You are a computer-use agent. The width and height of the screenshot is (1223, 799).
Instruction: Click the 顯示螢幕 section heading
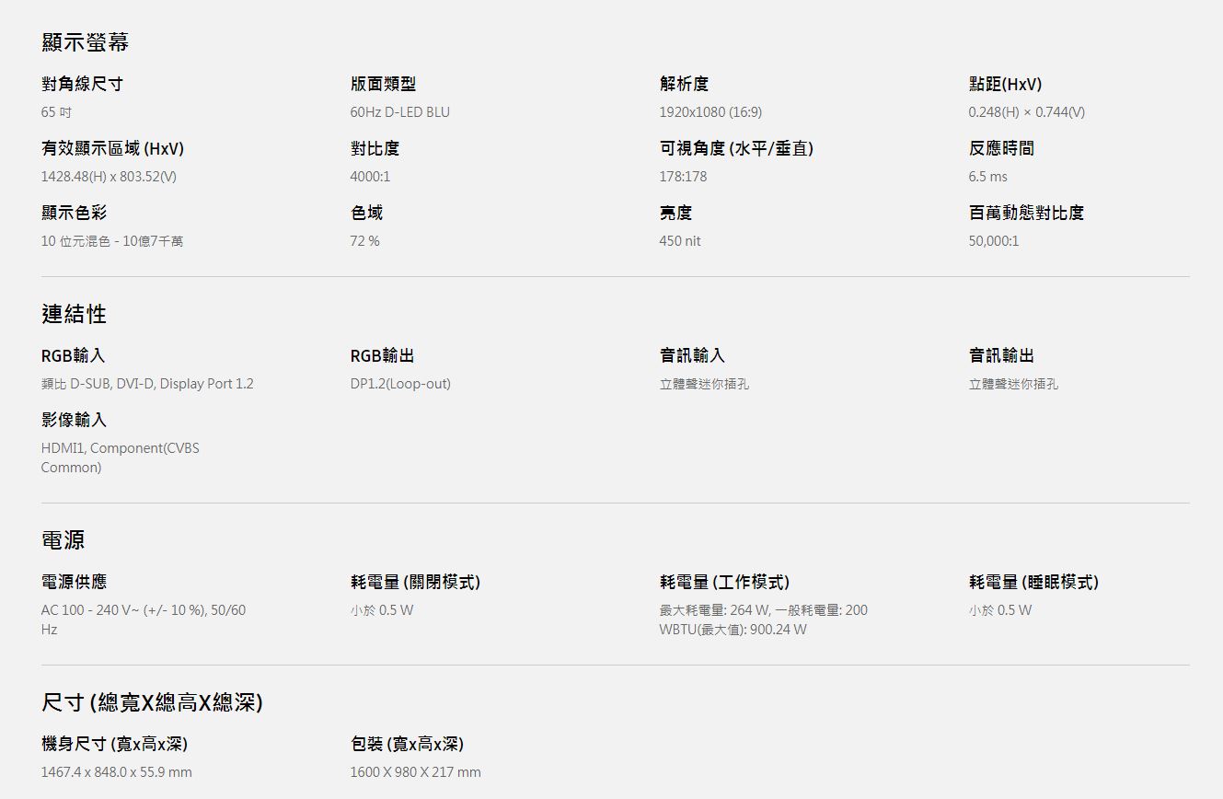[x=85, y=42]
